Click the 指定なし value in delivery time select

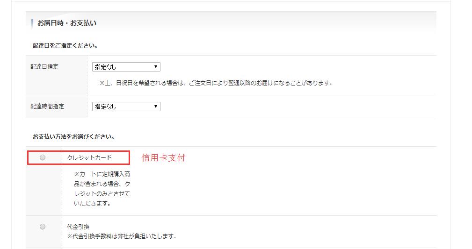106,107
